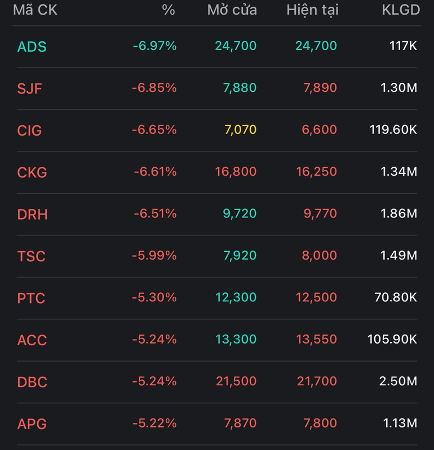Select the CKG stock symbol
This screenshot has height=450, width=434.
(32, 172)
